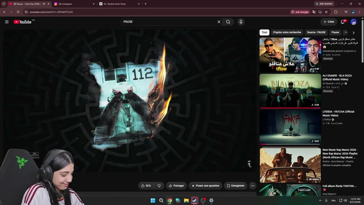Open YouTube account avatar menu
Screen dimensions: 364x205
point(353,22)
